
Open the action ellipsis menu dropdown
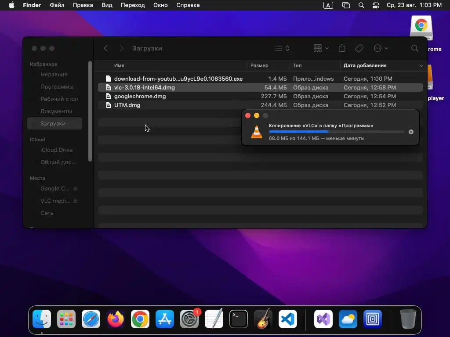[x=381, y=48]
